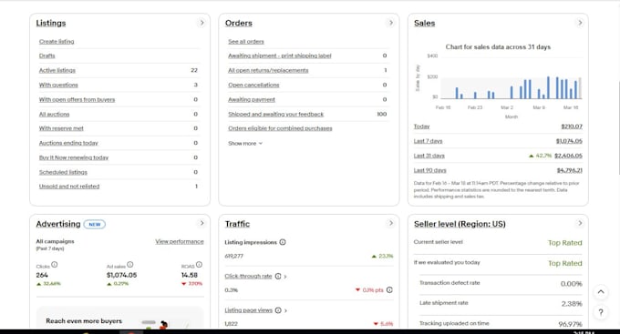This screenshot has width=620, height=334.
Task: Expand Show more in Orders card
Action: click(245, 143)
